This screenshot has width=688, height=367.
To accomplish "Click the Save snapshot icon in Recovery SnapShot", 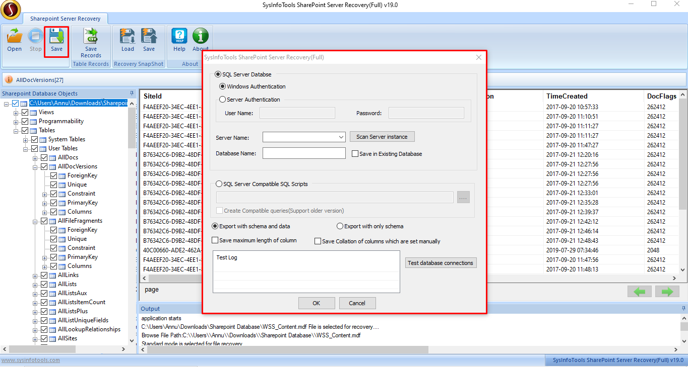I will [149, 36].
